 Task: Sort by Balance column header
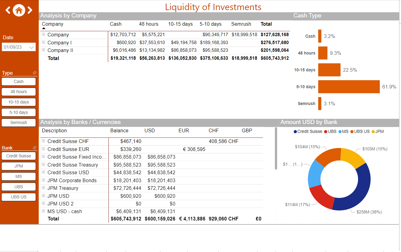click(x=119, y=130)
